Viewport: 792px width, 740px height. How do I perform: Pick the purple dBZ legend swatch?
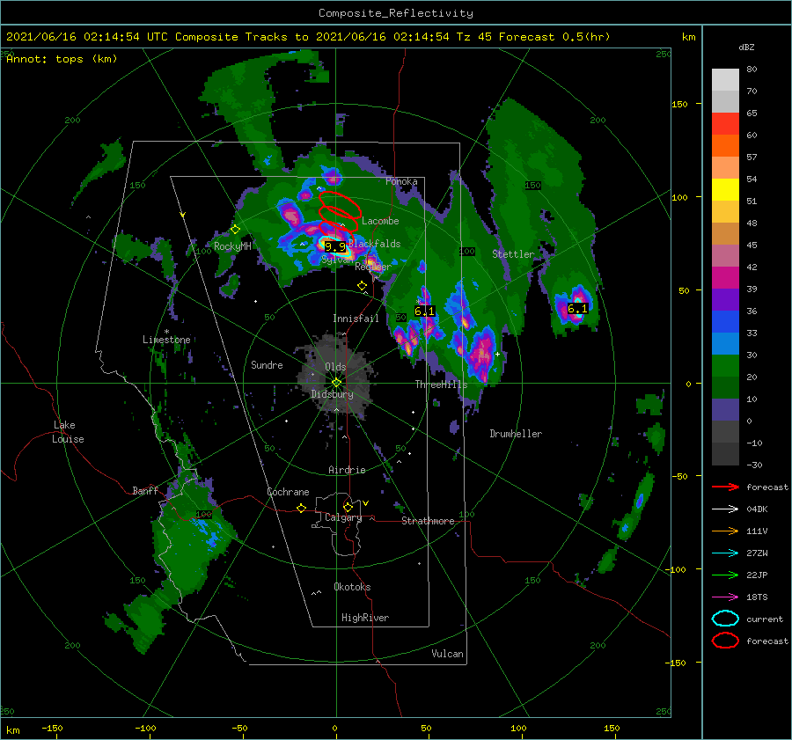[x=725, y=300]
